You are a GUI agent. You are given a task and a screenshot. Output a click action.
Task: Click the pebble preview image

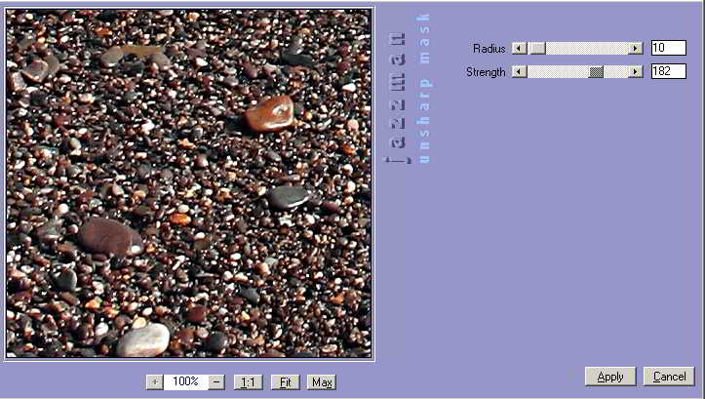tap(188, 183)
